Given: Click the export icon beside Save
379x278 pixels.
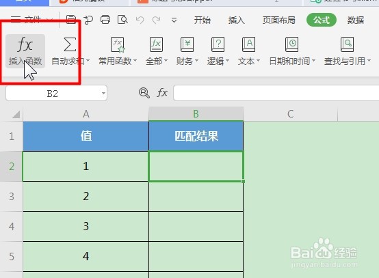Looking at the screenshot, I should pos(88,20).
